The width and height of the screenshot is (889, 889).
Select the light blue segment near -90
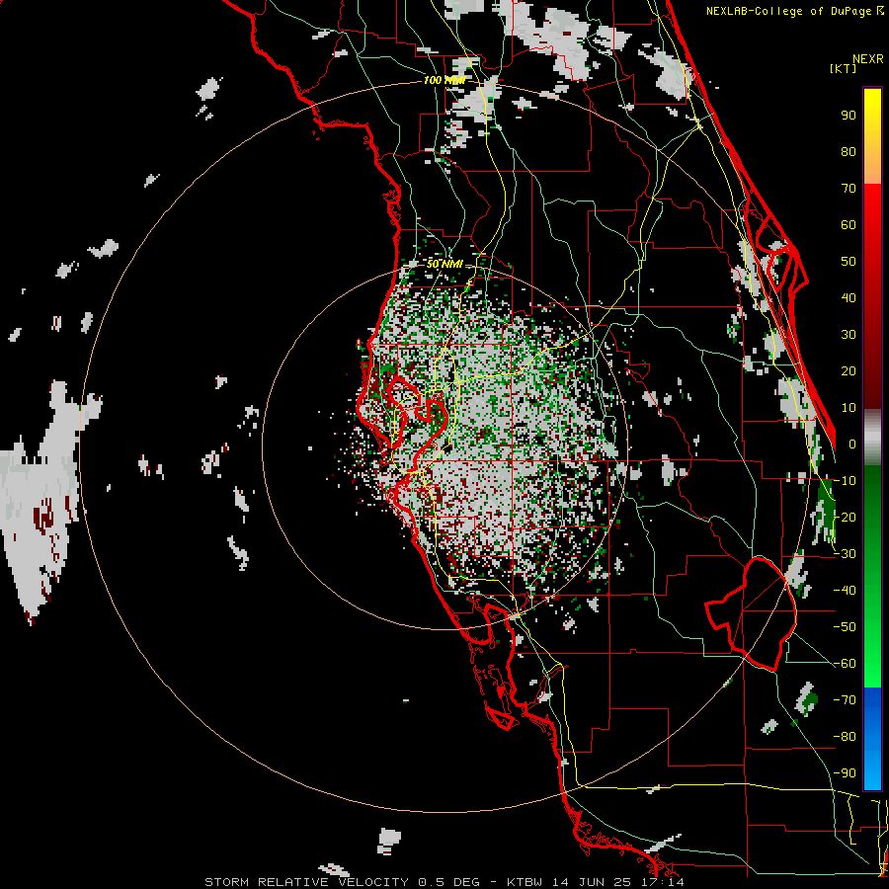(x=872, y=772)
